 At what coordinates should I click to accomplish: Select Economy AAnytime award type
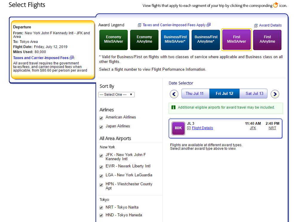[x=144, y=40]
